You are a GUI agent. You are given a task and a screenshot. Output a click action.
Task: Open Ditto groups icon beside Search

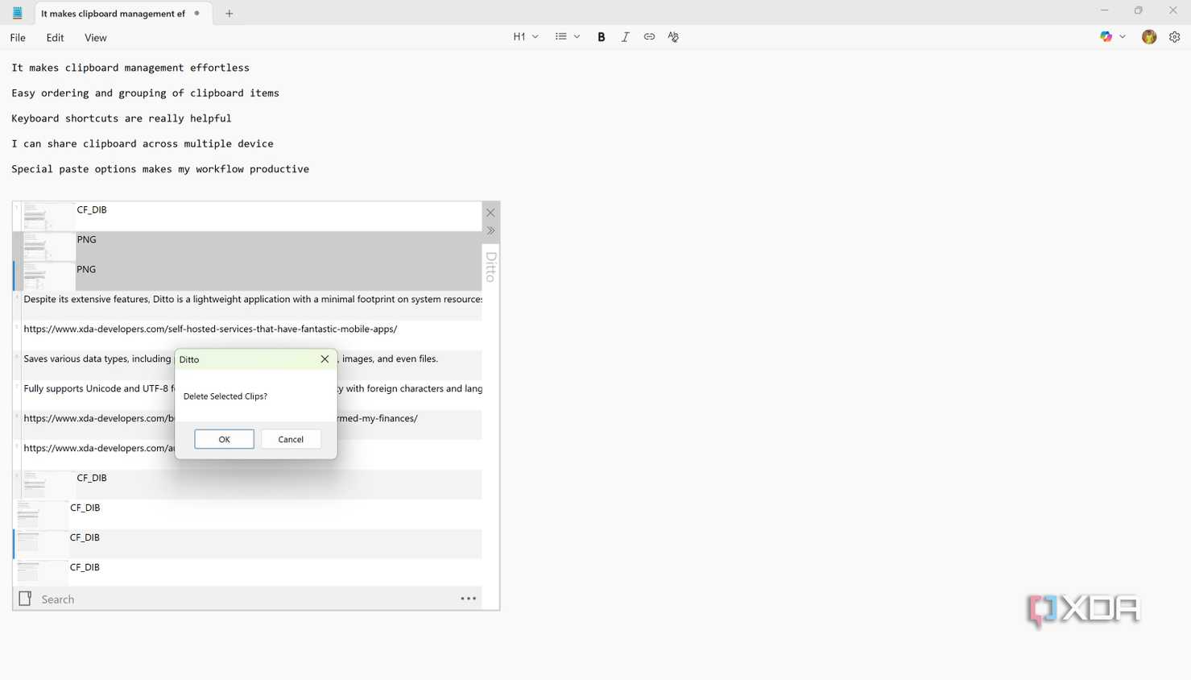tap(25, 599)
